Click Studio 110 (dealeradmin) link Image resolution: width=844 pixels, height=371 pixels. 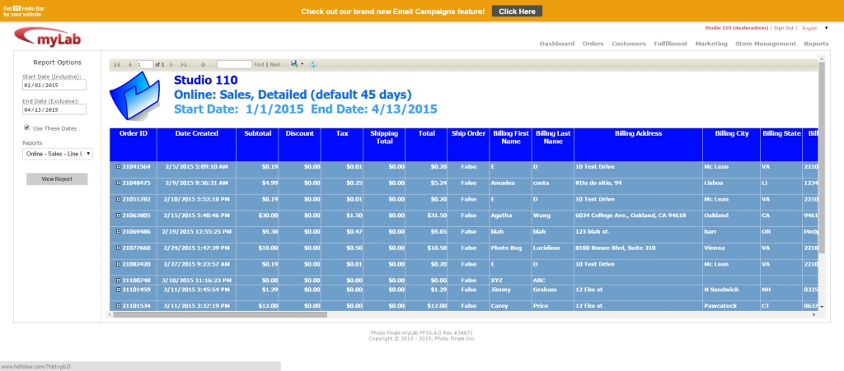coord(737,28)
